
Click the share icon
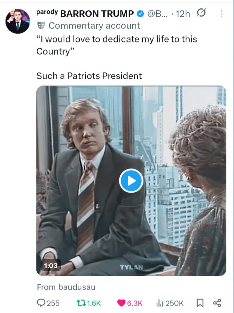[x=217, y=303]
